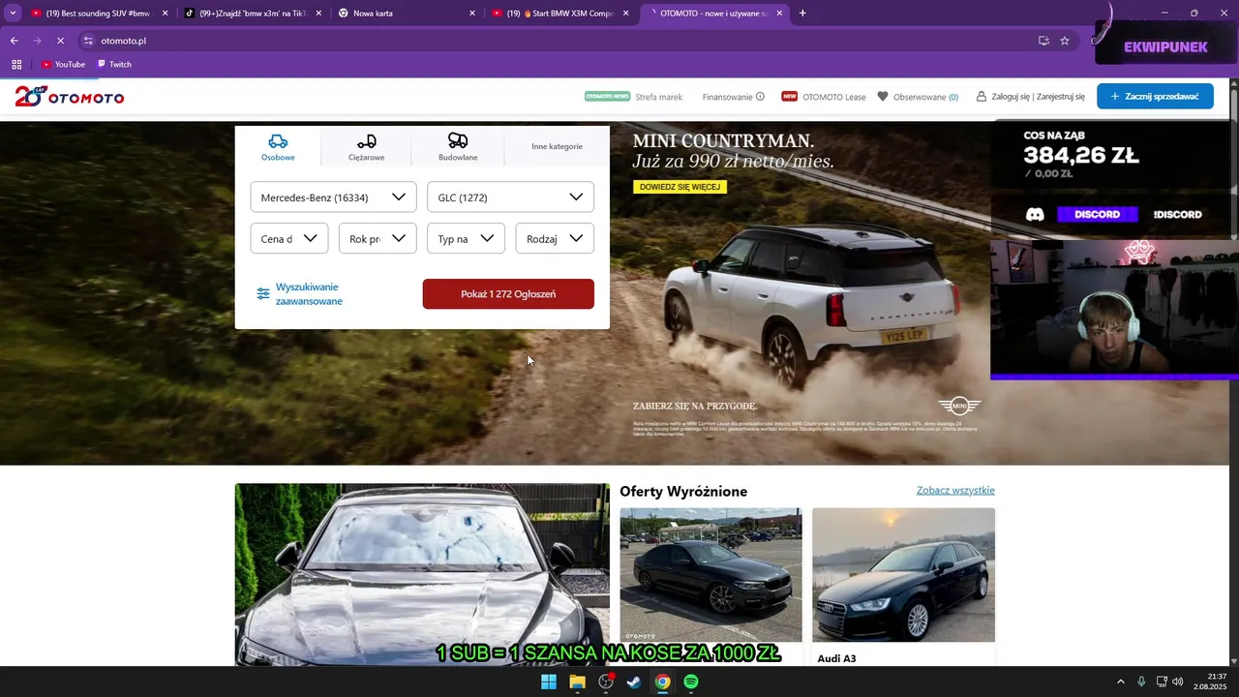Open File Explorer from taskbar
The width and height of the screenshot is (1239, 697).
point(577,682)
